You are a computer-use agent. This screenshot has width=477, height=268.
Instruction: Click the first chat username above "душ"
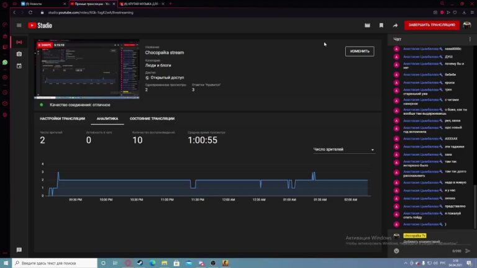(420, 48)
